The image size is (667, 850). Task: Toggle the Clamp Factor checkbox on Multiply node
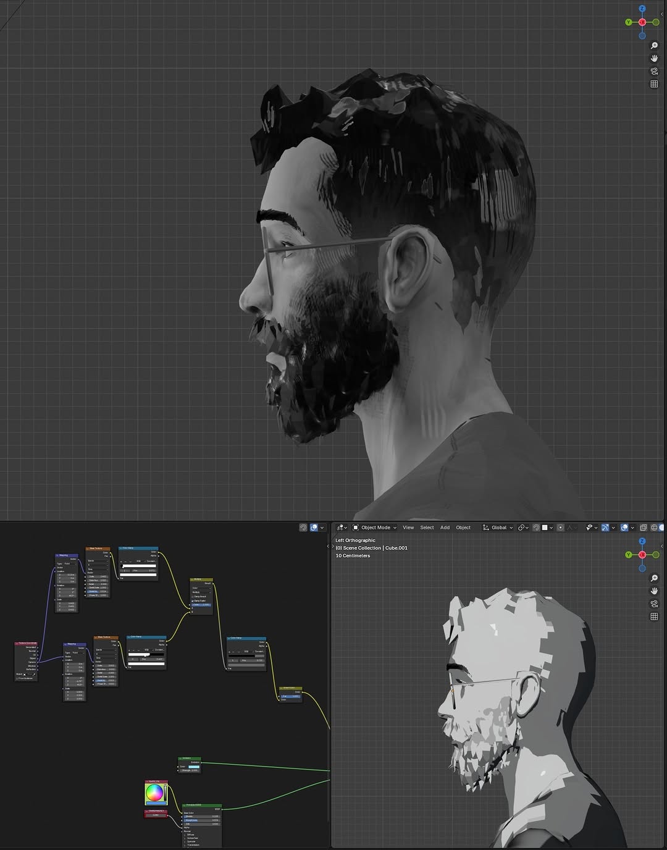click(x=193, y=600)
